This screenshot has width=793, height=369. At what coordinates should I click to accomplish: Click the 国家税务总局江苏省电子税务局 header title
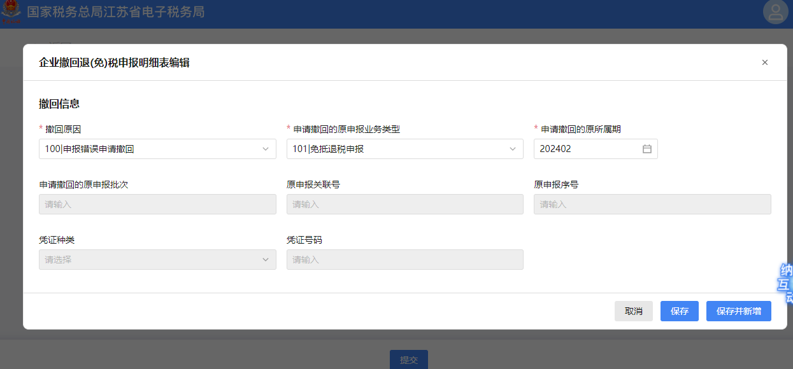tap(115, 12)
